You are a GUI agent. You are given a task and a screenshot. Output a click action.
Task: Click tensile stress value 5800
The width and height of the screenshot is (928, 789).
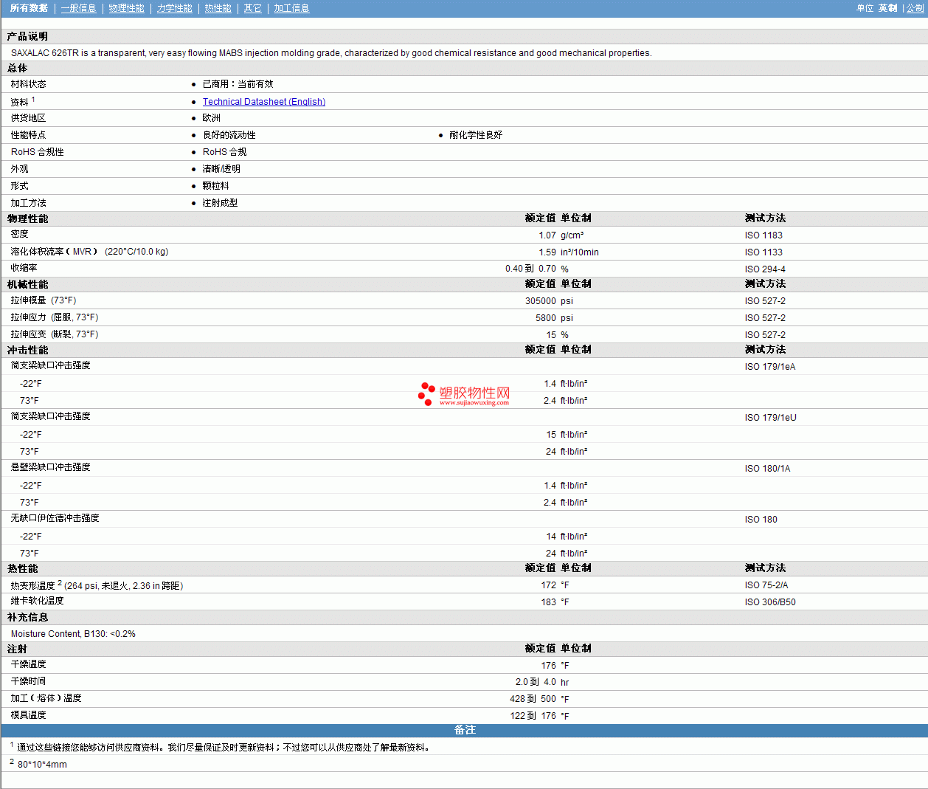pos(546,318)
